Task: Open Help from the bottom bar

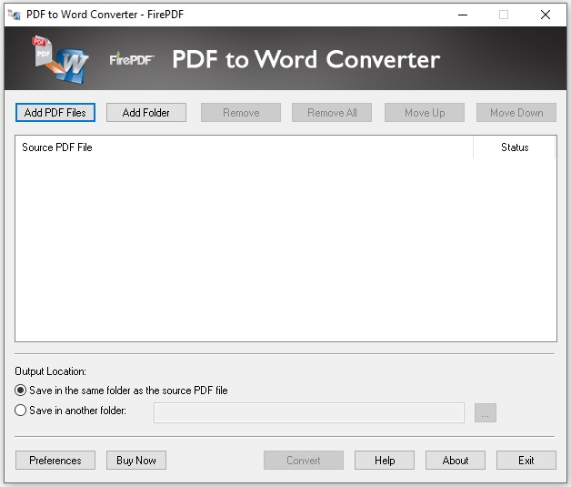Action: click(x=385, y=461)
